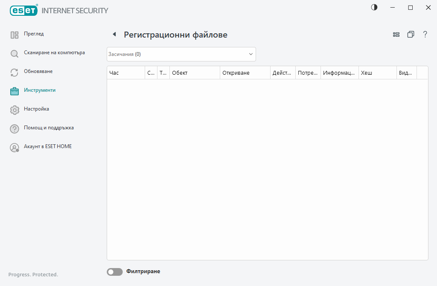Select the Акаунт в ESET HOME menu item
The height and width of the screenshot is (286, 437).
click(x=48, y=146)
